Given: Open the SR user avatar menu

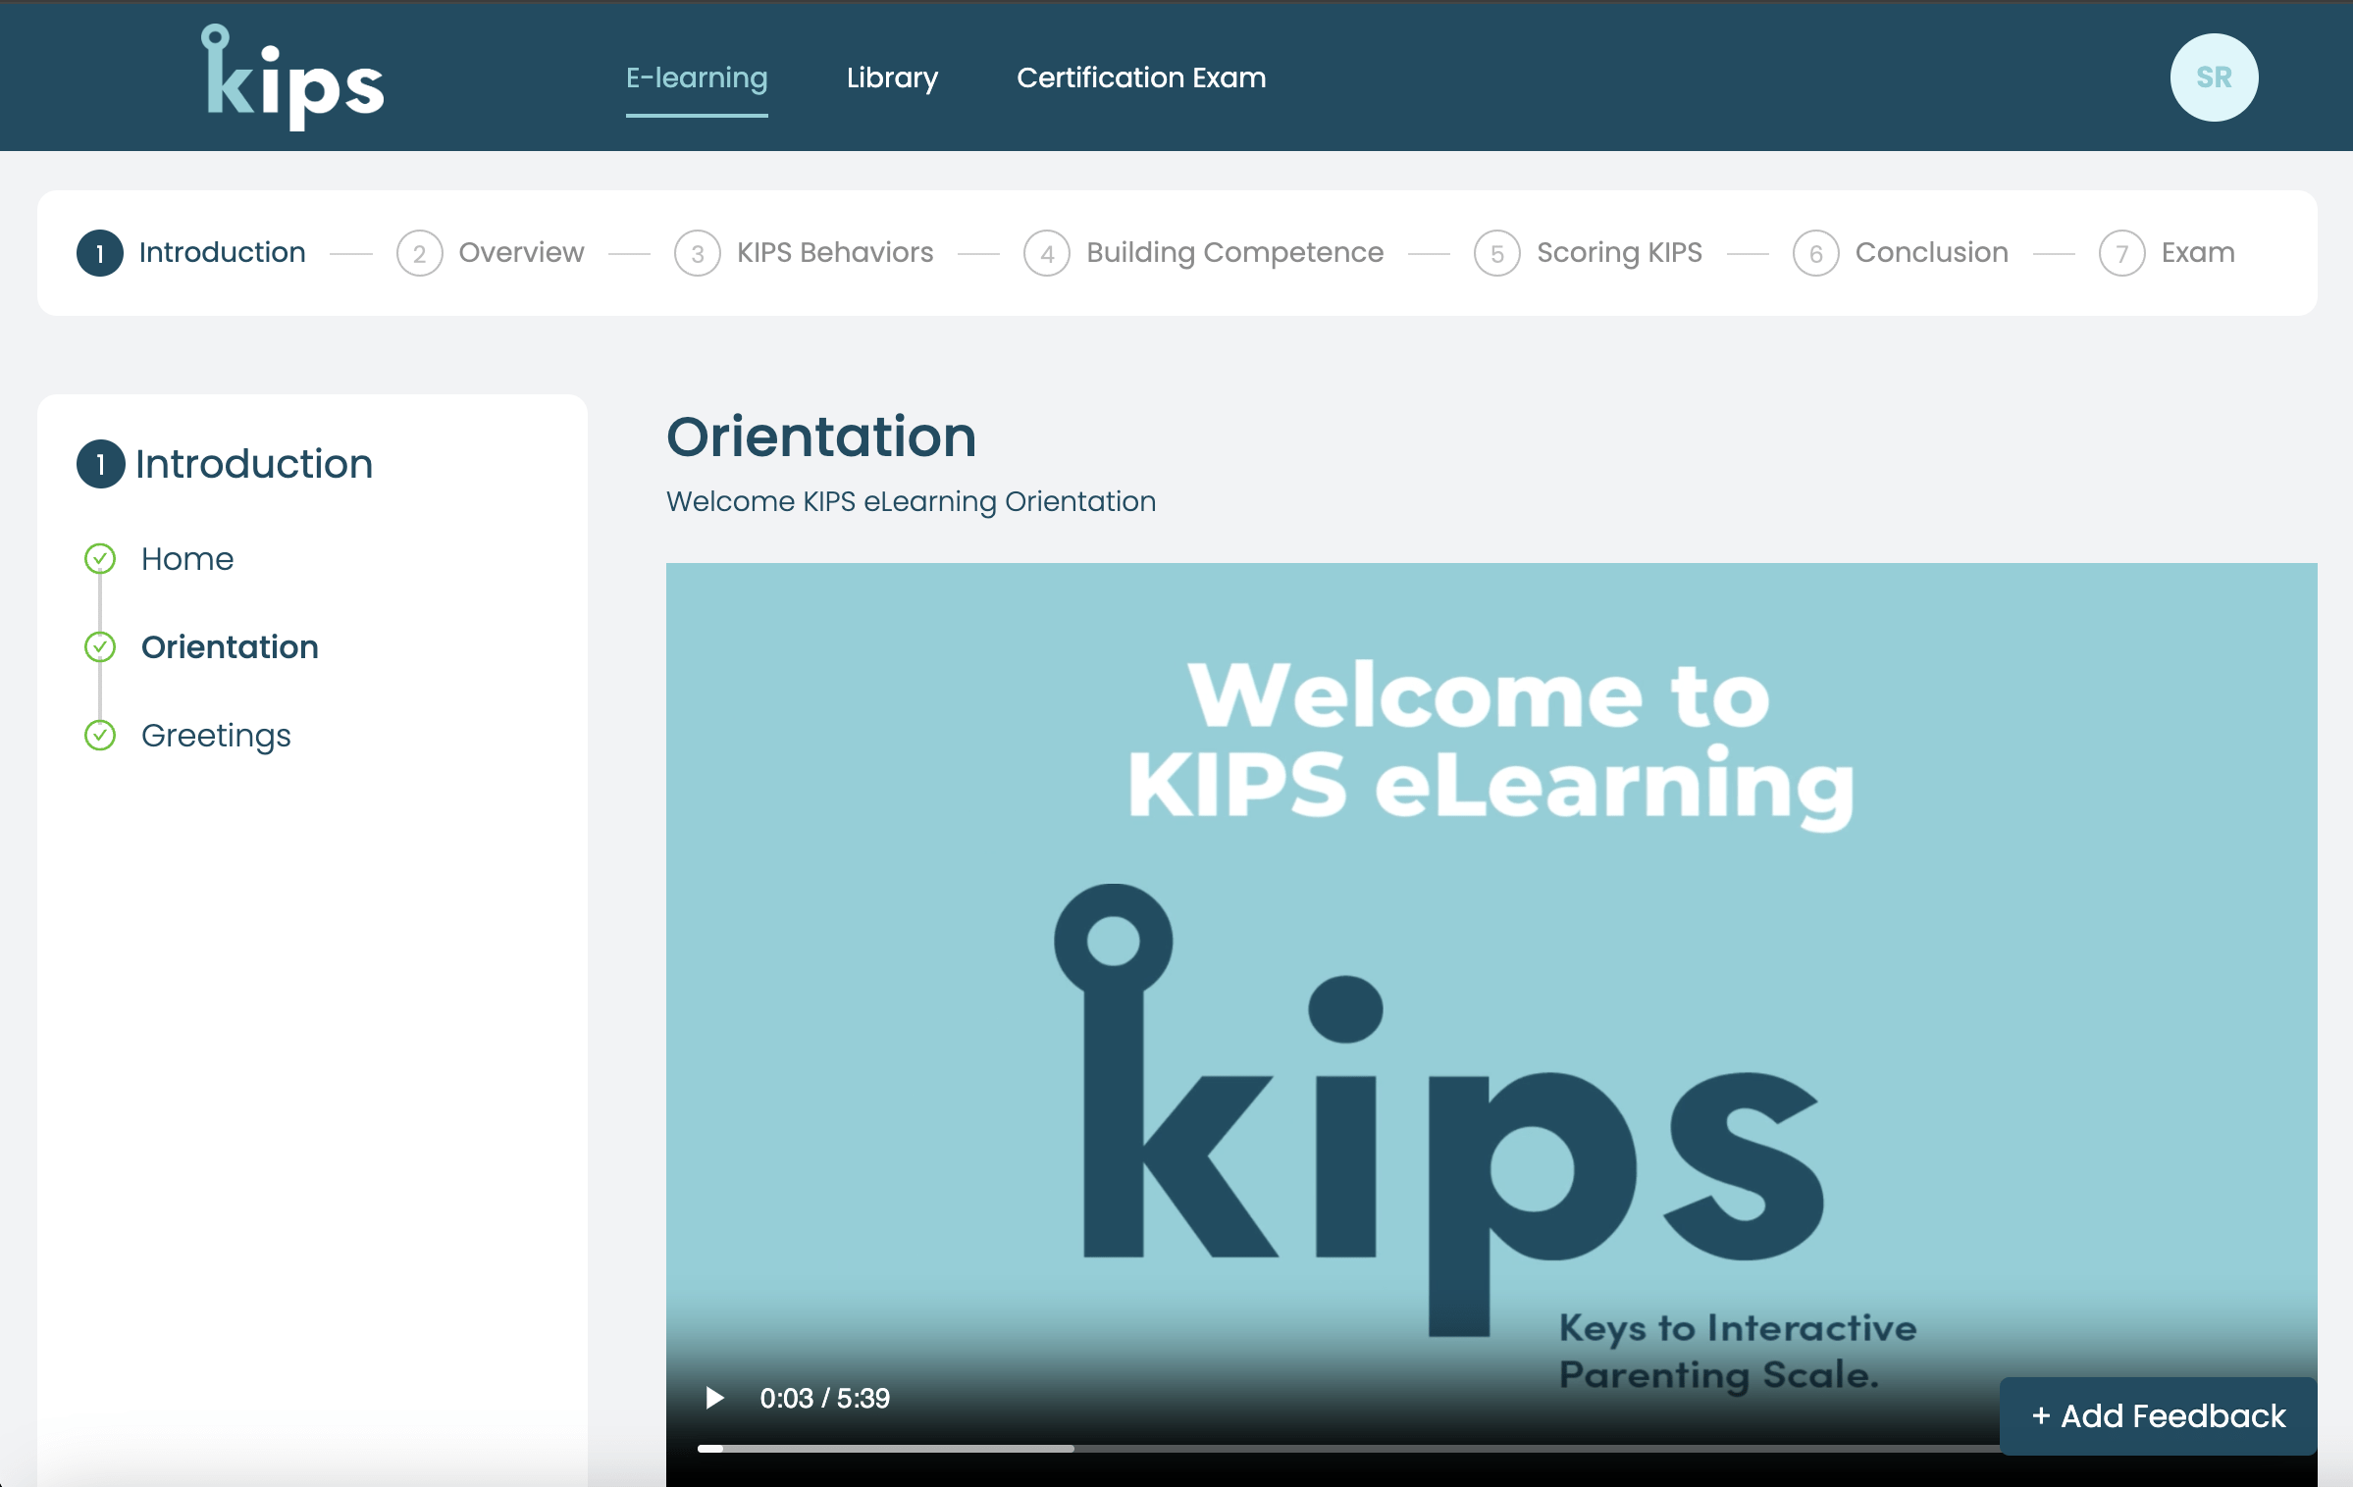Looking at the screenshot, I should [x=2214, y=77].
